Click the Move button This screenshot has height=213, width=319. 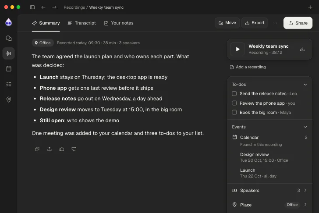point(227,23)
